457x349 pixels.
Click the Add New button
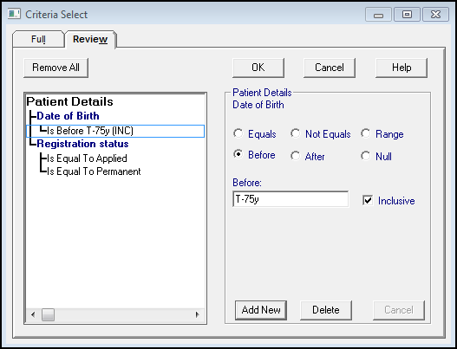[x=261, y=310]
